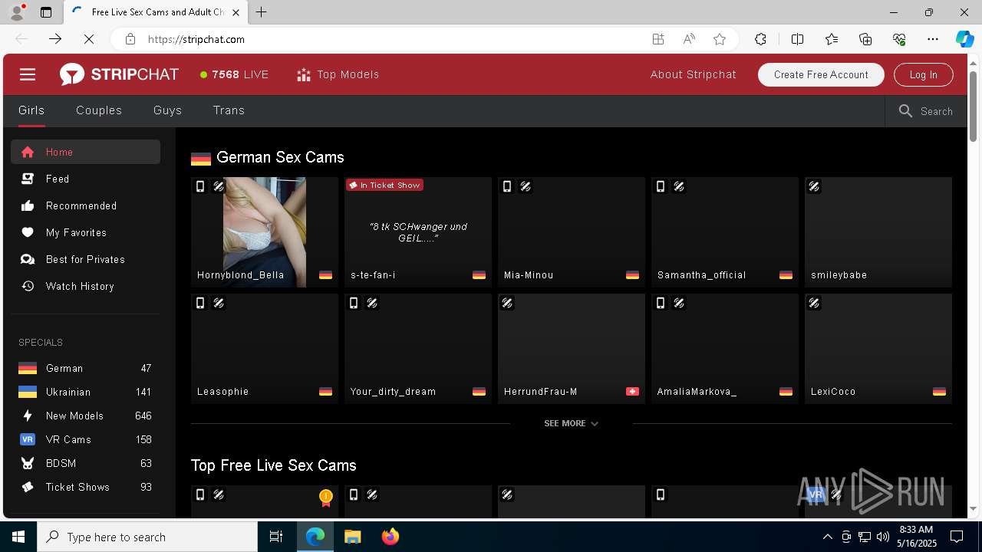Click the Swiss flag on HerrundFrau-M card
982x552 pixels.
tap(632, 391)
